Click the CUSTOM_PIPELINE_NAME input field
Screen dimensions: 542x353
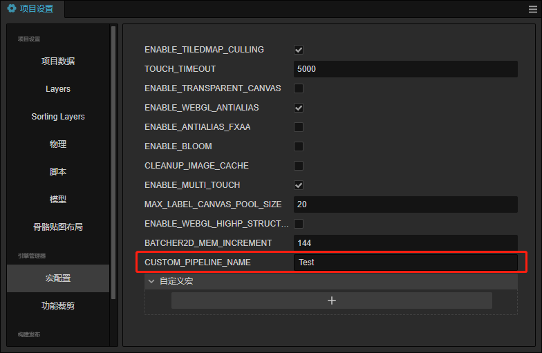coord(405,263)
